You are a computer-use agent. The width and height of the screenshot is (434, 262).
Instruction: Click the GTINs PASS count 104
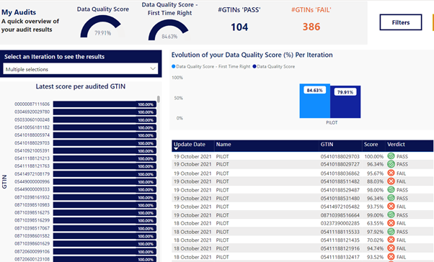(x=239, y=27)
